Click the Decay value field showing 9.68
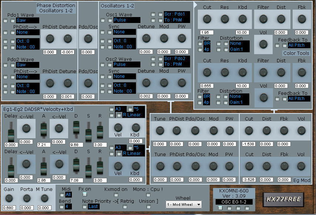 [x=76, y=145]
